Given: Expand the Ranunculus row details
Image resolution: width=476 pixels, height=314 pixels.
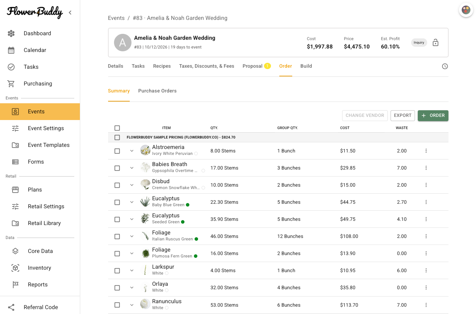Looking at the screenshot, I should [x=132, y=305].
